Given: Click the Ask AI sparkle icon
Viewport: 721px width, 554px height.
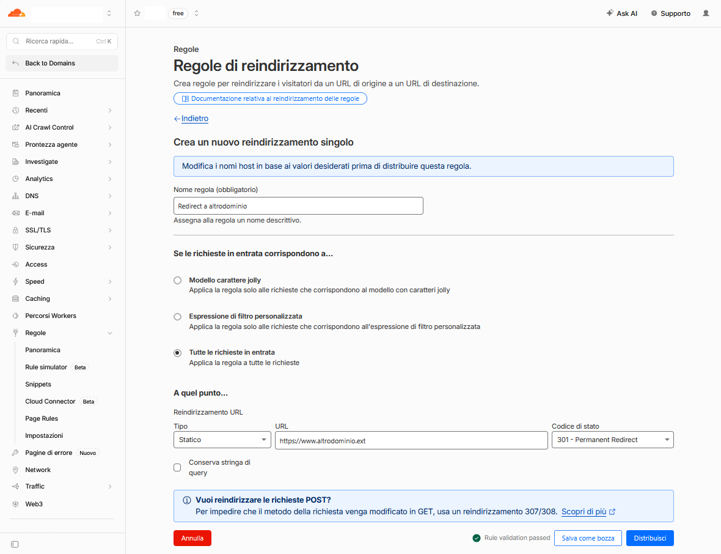Looking at the screenshot, I should click(610, 13).
